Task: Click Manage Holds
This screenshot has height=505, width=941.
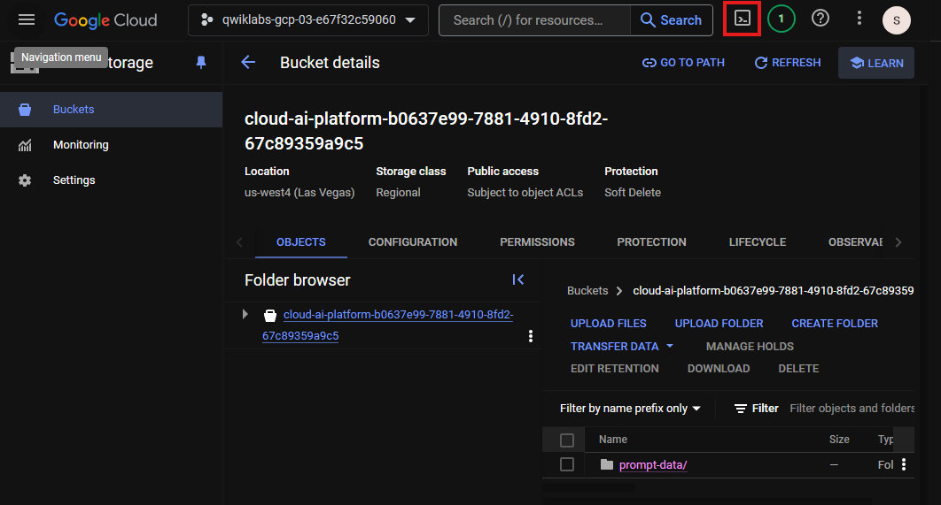Action: point(750,347)
